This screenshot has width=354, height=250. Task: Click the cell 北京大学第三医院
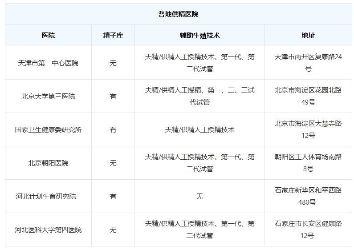coord(48,97)
